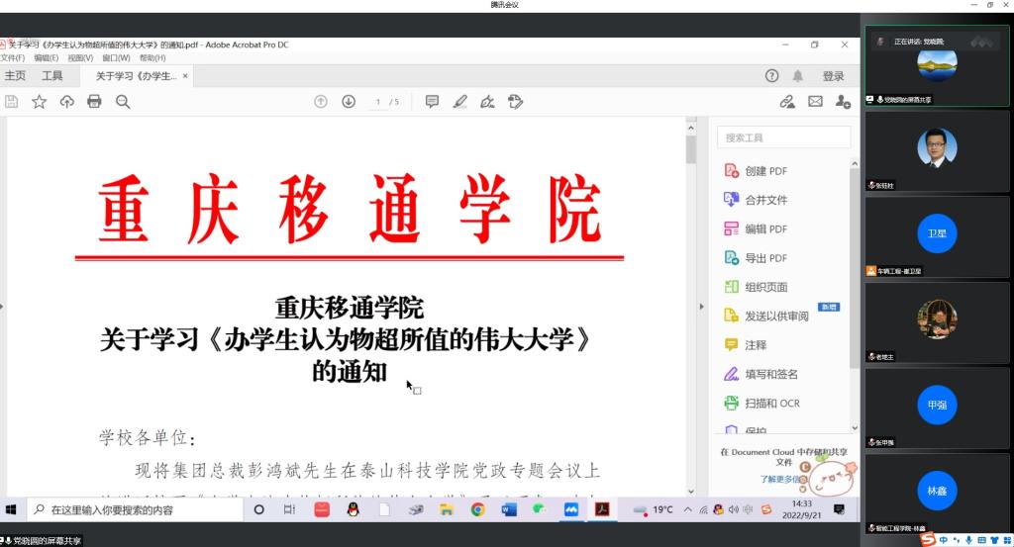Open the 编辑(E) menu

point(46,58)
